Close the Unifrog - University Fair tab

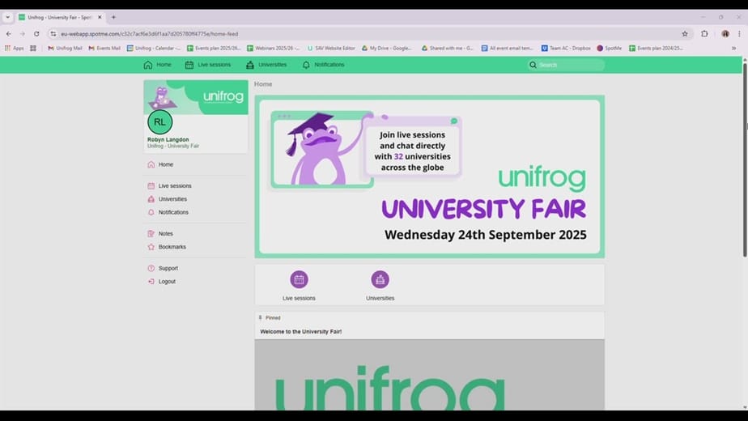(100, 17)
